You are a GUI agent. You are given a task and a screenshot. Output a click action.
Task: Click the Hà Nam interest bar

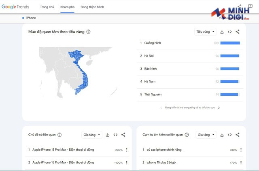coord(230,82)
